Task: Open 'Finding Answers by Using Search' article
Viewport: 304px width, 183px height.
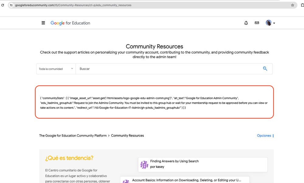Action: (174, 161)
